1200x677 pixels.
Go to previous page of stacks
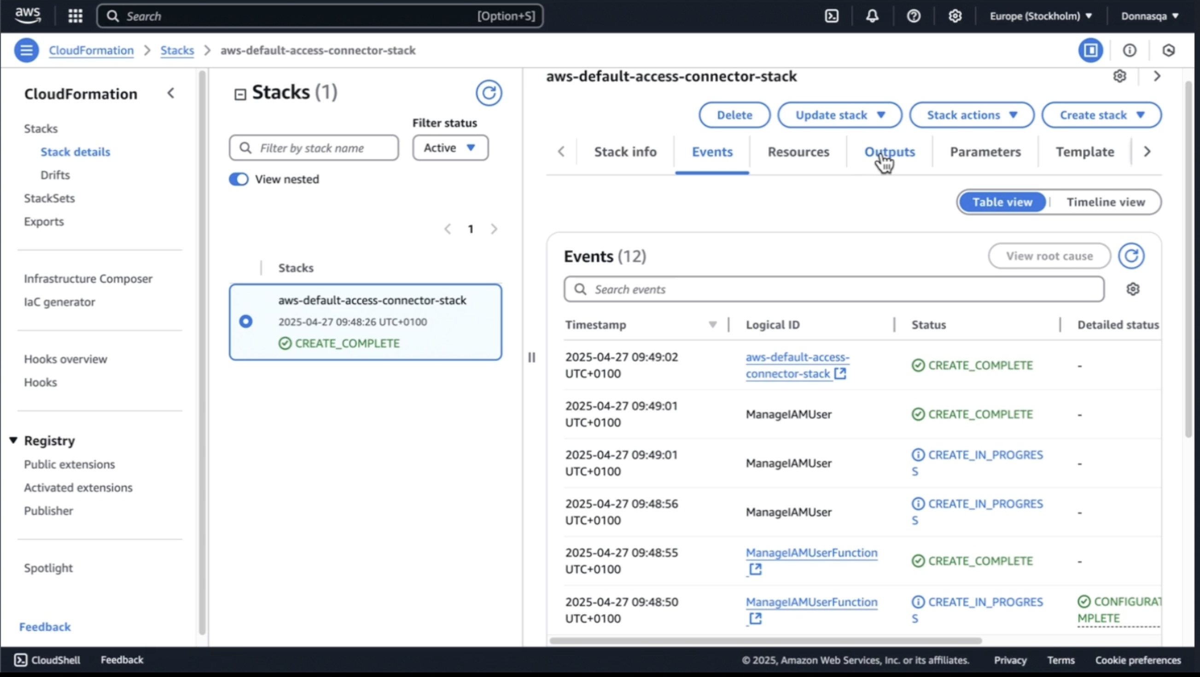(448, 229)
